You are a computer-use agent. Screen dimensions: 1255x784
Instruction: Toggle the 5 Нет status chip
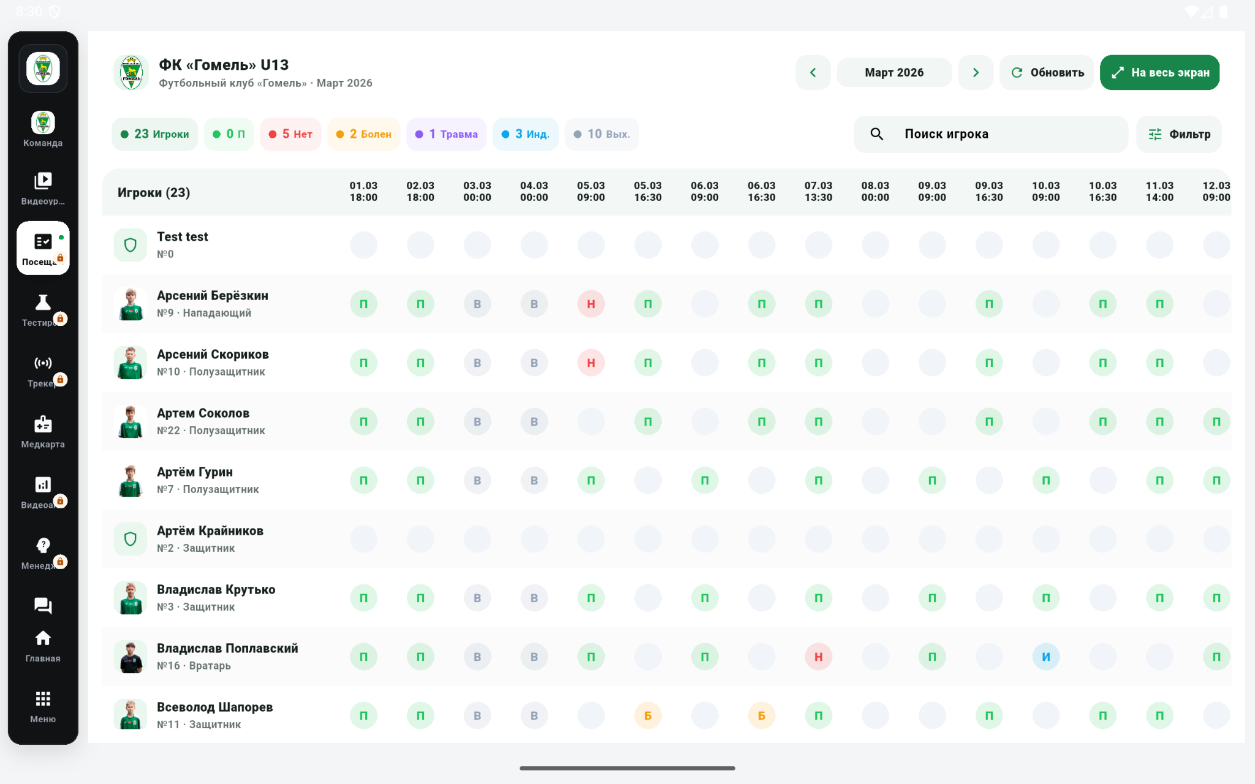[290, 134]
